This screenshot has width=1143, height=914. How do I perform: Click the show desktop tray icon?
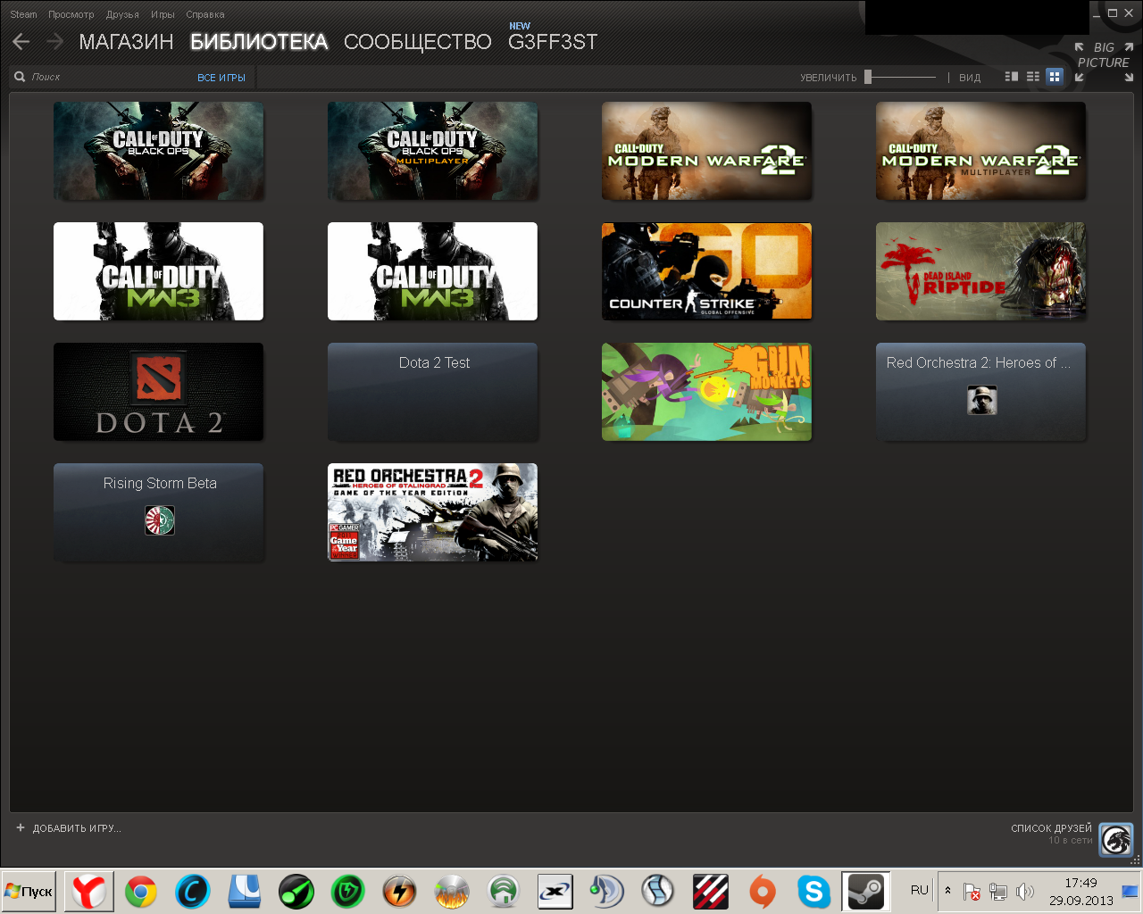1130,891
